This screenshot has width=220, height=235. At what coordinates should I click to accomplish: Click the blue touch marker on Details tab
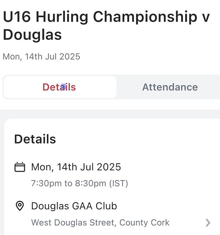[63, 87]
